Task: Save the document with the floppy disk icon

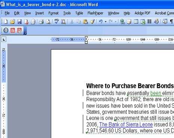Action: click(19, 22)
